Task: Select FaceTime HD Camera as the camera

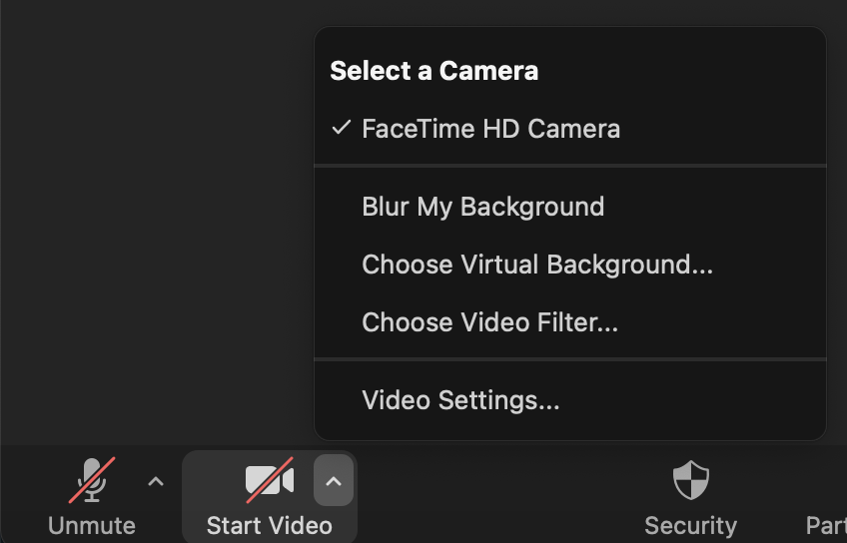Action: 490,129
